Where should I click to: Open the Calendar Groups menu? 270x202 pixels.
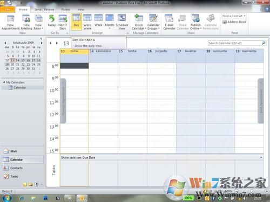pyautogui.click(x=153, y=22)
